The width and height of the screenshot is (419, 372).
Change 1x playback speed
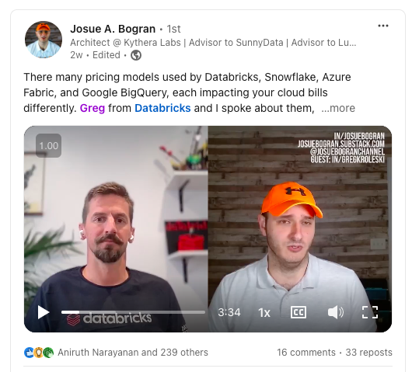pos(264,312)
